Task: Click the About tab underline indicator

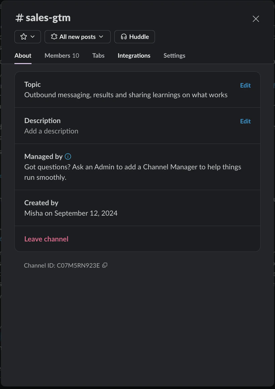Action: (x=23, y=63)
